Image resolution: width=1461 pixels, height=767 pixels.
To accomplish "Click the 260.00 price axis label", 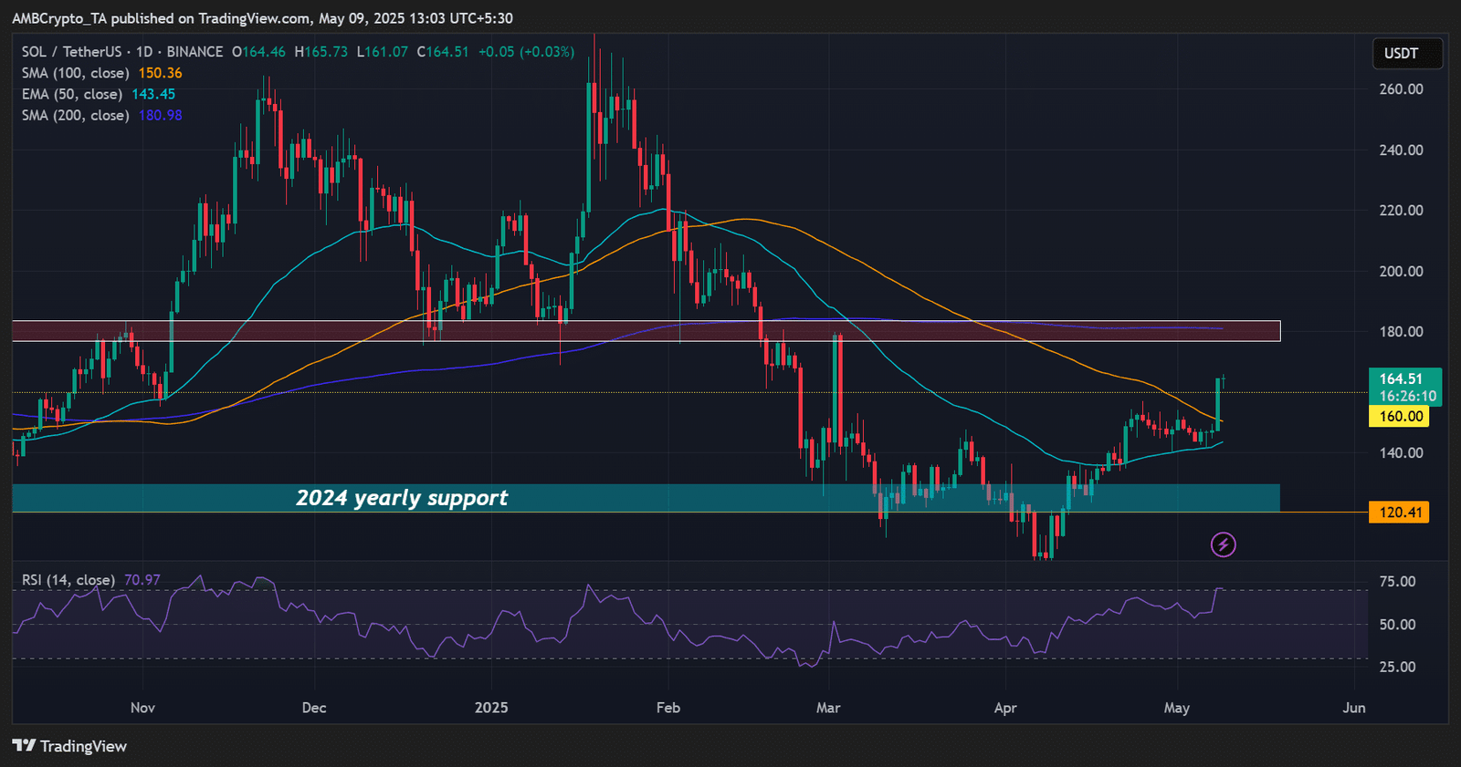I will pos(1401,89).
